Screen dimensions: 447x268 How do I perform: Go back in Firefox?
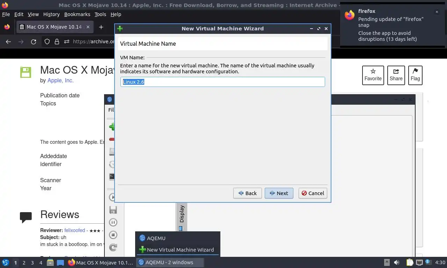8,42
